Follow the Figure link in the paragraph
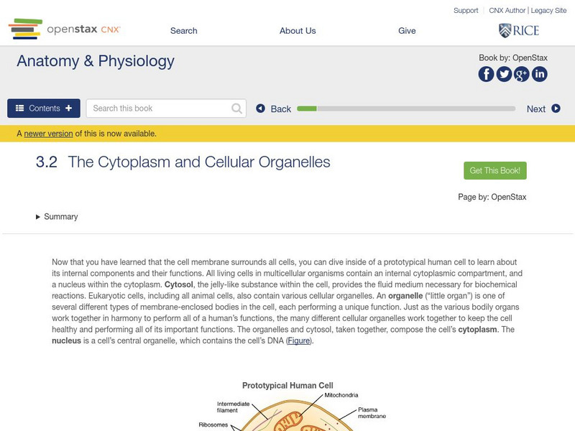Viewport: 575px width, 431px height. click(298, 340)
